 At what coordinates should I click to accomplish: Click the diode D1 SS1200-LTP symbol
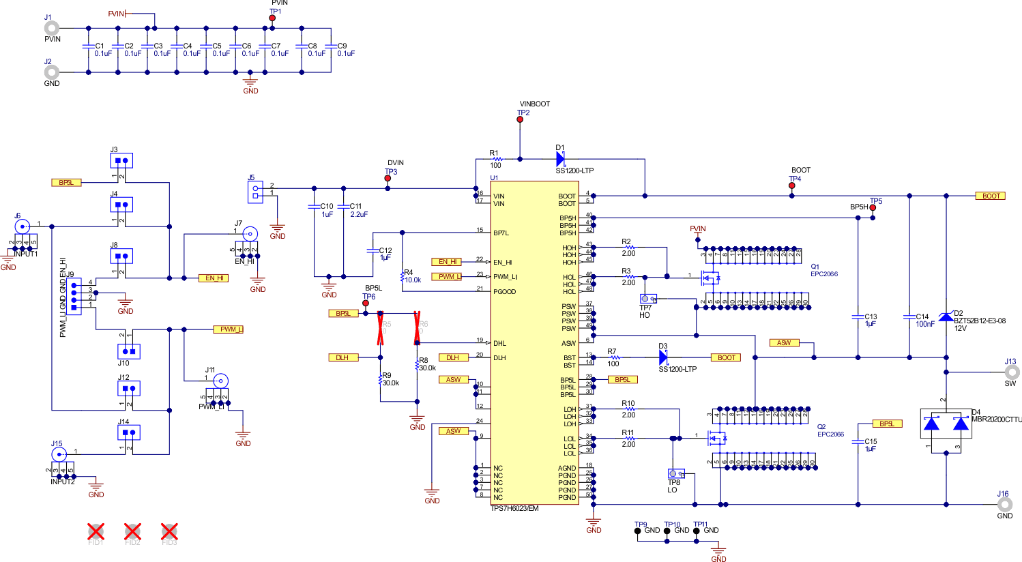click(x=561, y=158)
